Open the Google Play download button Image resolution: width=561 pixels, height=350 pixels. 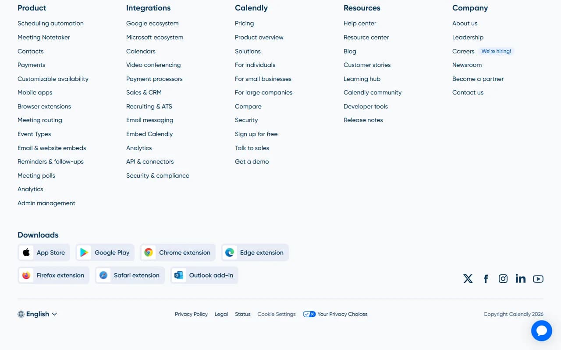click(x=105, y=252)
